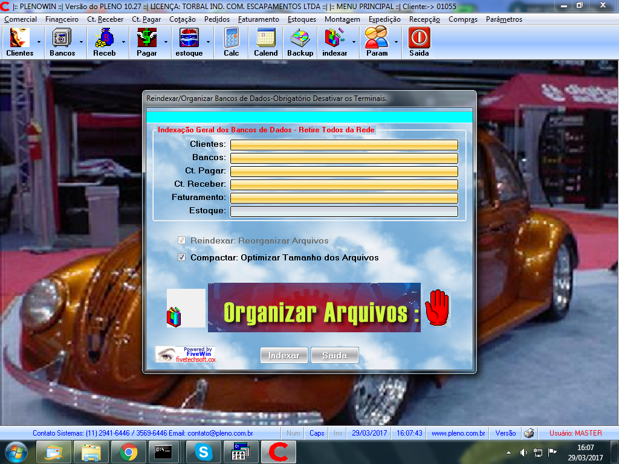Expand the estoque dropdown arrow
The height and width of the screenshot is (464, 619).
209,42
